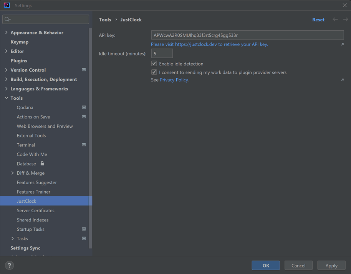This screenshot has width=351, height=274.
Task: Expand Appearance & Behavior section
Action: (x=6, y=32)
